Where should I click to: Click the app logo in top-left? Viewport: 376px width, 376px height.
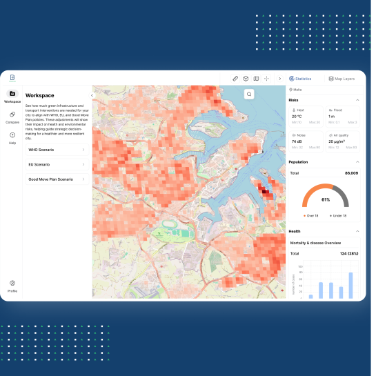click(x=12, y=78)
